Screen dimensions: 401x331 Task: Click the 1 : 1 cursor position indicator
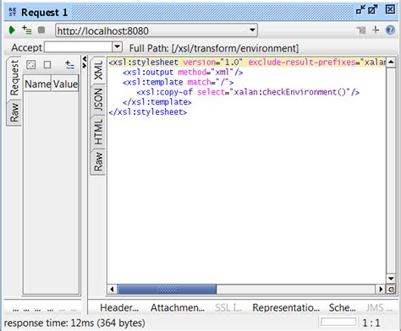coord(371,323)
